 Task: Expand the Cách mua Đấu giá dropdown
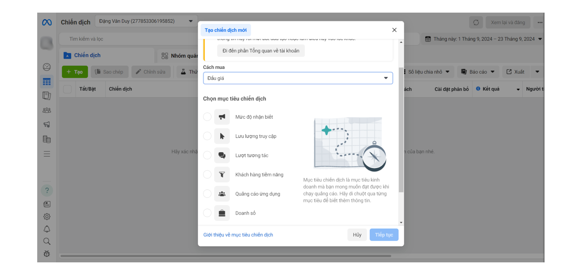tap(298, 78)
